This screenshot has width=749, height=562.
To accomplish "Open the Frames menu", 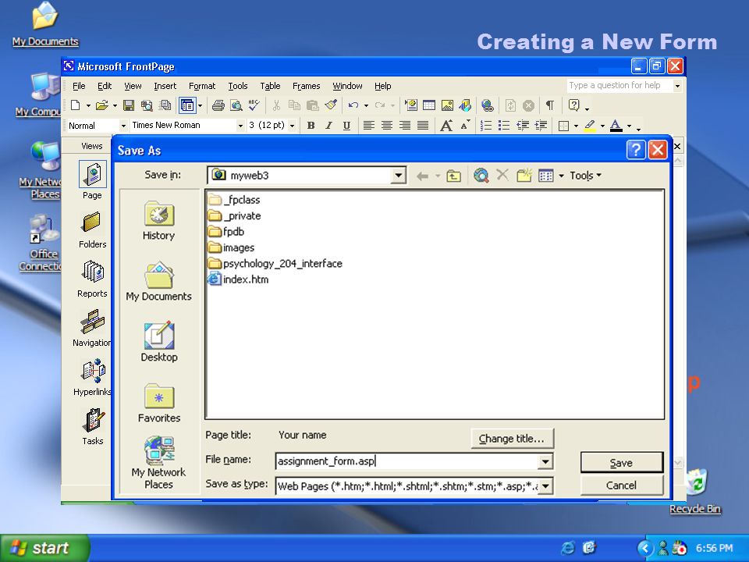I will click(x=306, y=86).
